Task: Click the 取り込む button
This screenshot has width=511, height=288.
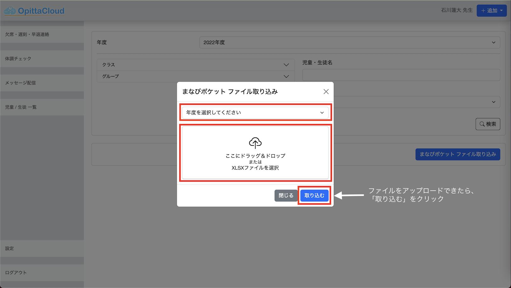Action: click(x=314, y=195)
